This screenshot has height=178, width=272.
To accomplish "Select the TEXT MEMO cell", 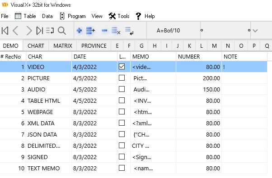I will point(49,168).
